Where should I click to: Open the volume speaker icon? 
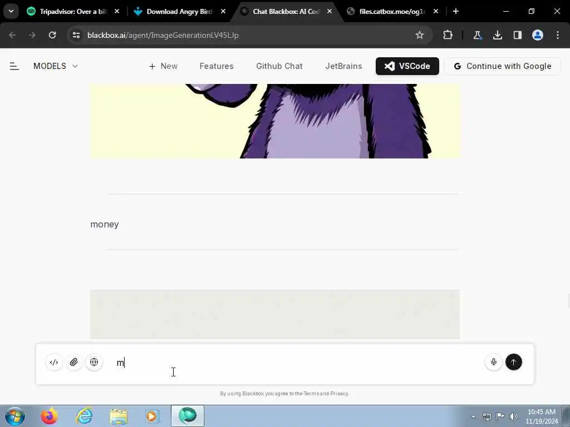pos(514,416)
